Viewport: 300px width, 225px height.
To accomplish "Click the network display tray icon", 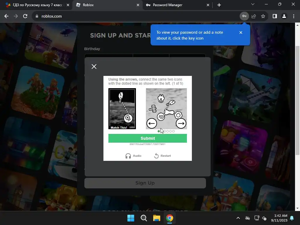I will click(x=257, y=218).
